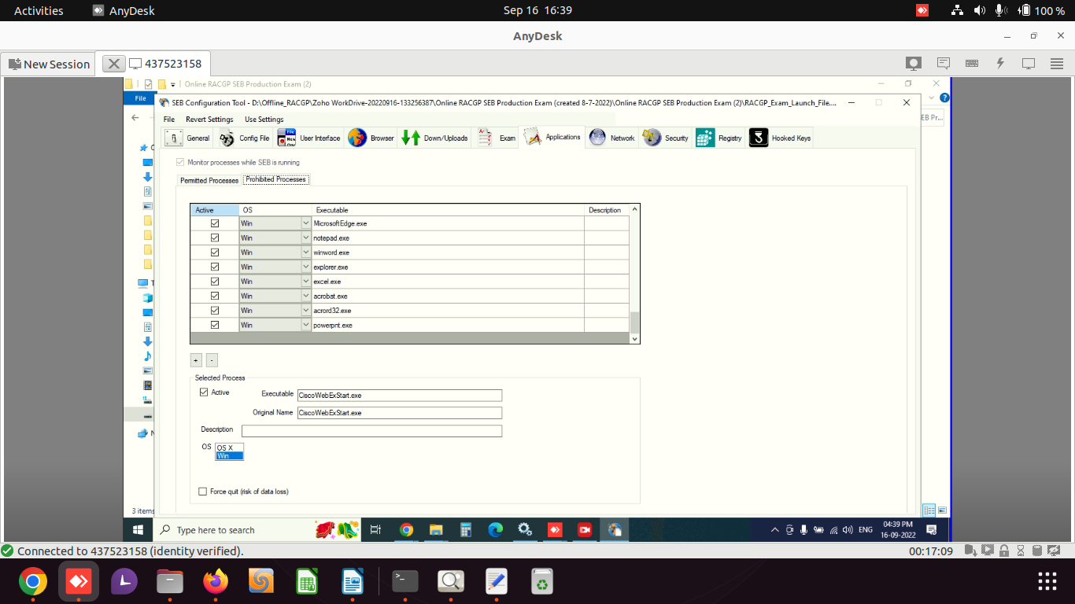Expand OS dropdown for acrord32.exe row

pyautogui.click(x=306, y=311)
